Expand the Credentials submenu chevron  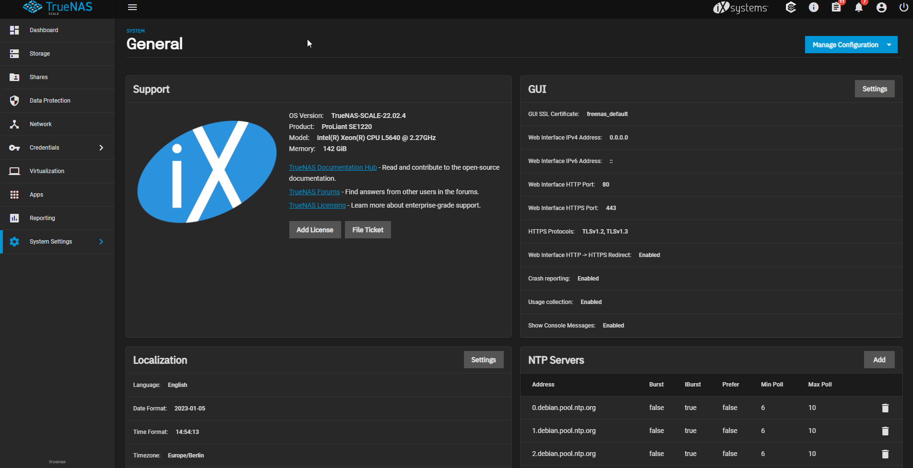101,148
